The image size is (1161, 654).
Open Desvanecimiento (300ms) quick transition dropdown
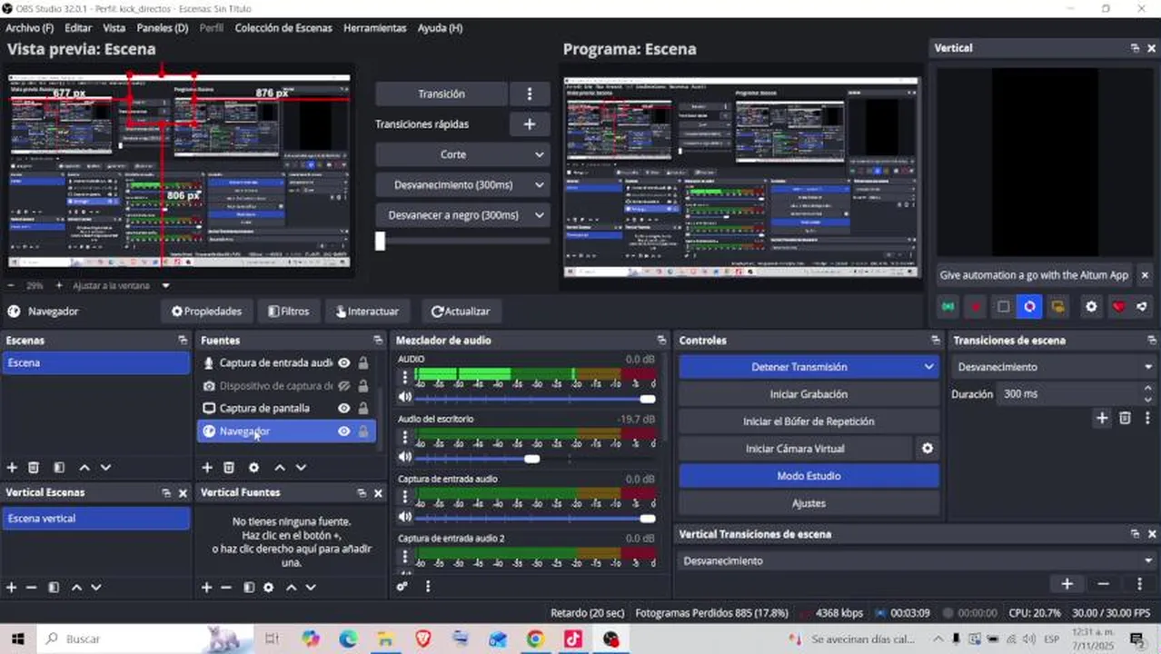tap(462, 184)
